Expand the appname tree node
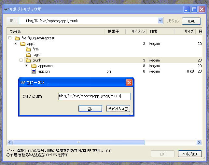209x165 pixels. point(26,65)
